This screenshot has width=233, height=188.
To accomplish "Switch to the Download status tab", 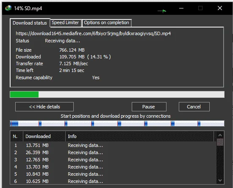I will pyautogui.click(x=30, y=23).
